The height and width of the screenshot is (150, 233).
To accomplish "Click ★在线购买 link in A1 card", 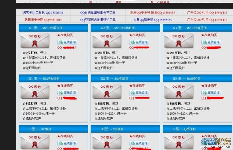I will click(x=65, y=35).
